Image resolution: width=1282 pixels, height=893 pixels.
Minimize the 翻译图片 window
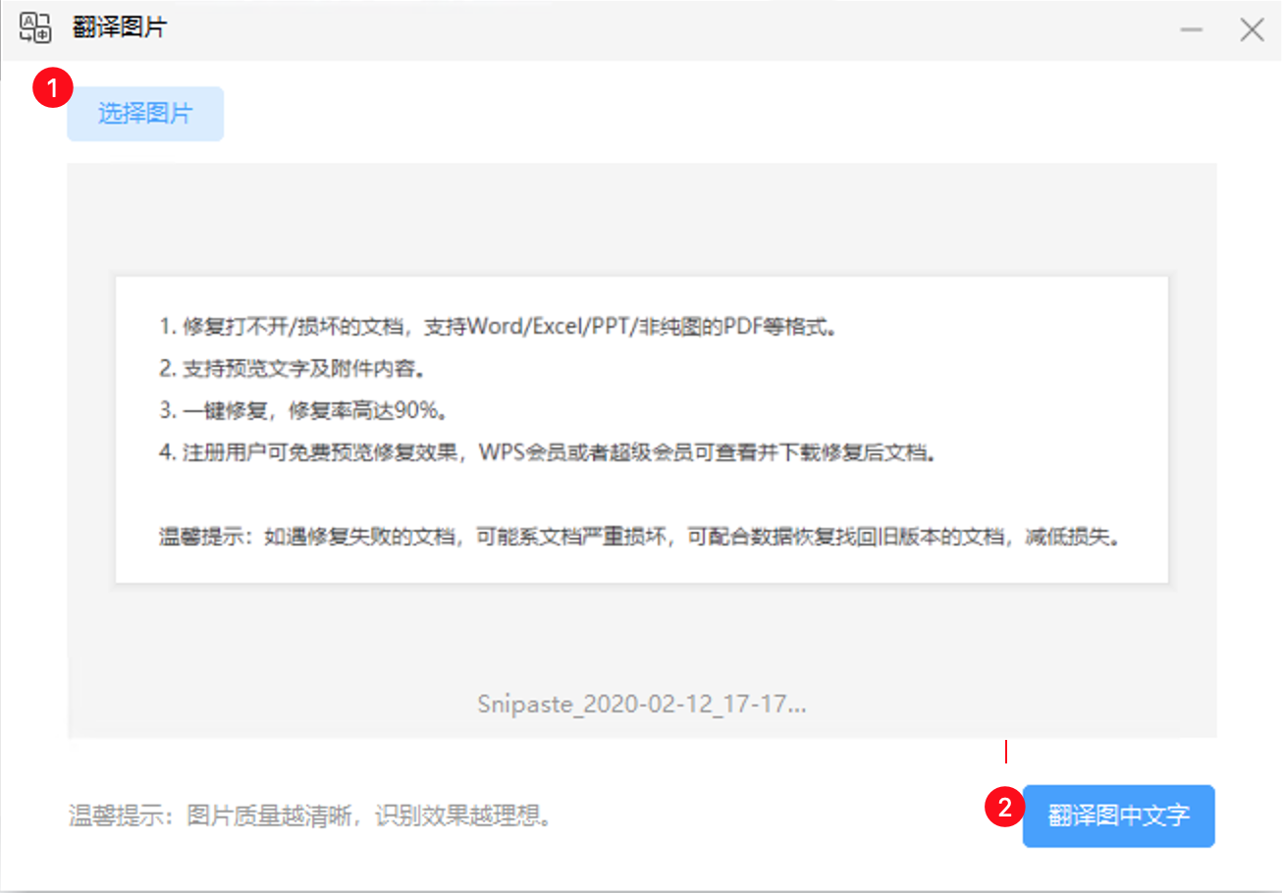[x=1191, y=28]
